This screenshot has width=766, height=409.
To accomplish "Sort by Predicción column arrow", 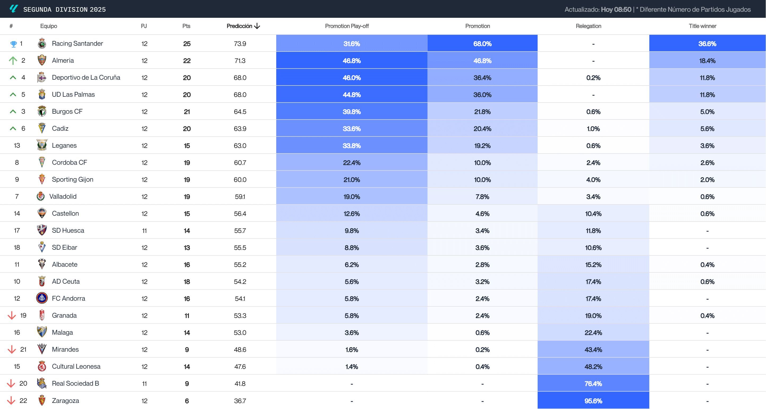I will coord(257,26).
